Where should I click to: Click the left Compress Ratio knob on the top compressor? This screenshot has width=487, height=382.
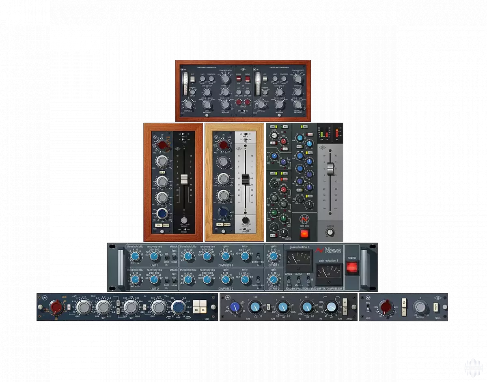tap(225, 78)
